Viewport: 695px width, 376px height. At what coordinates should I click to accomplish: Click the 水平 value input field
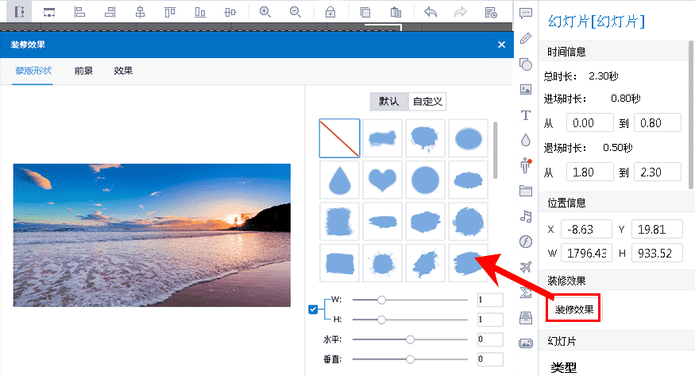(x=490, y=339)
